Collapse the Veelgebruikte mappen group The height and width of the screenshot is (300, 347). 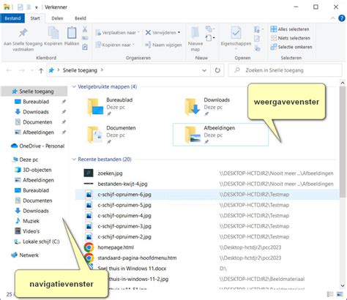pyautogui.click(x=74, y=87)
